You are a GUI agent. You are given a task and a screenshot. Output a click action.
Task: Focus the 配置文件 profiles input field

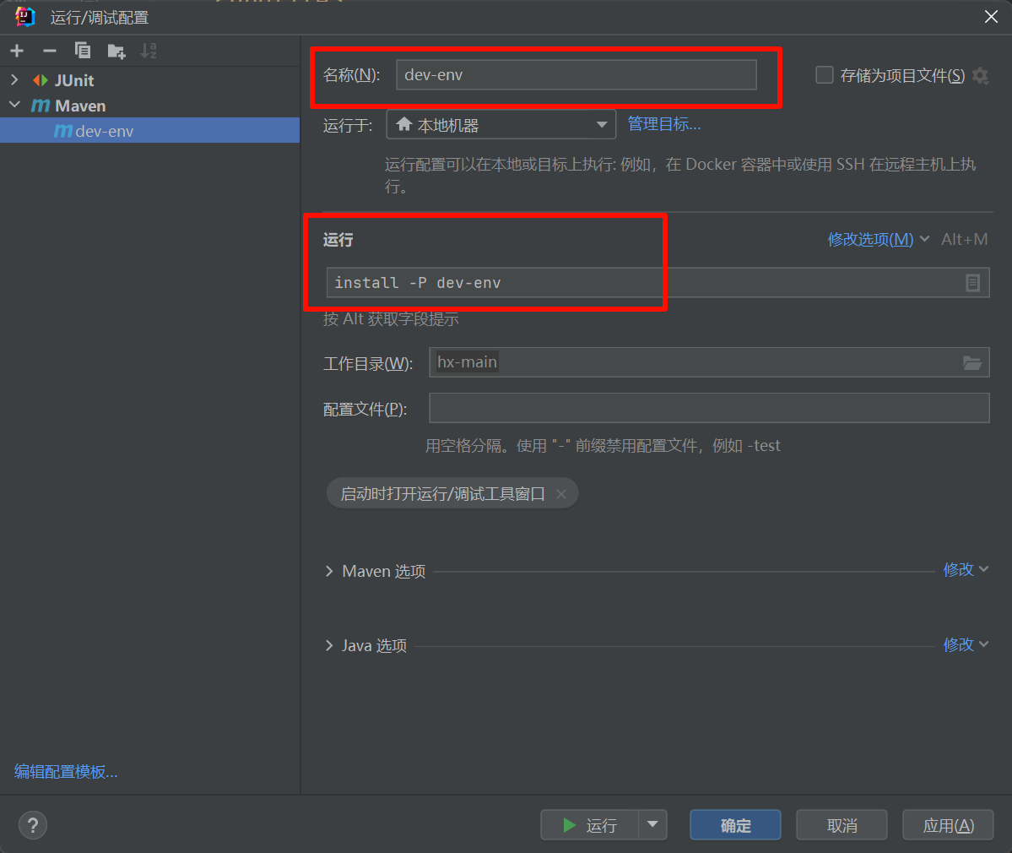[x=709, y=408]
